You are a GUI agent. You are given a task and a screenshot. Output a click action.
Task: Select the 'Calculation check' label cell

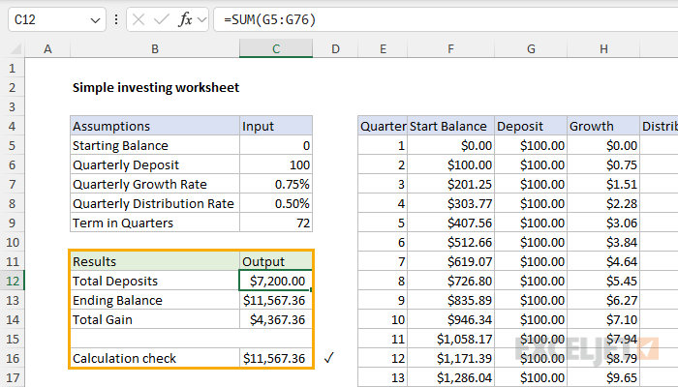pos(155,358)
